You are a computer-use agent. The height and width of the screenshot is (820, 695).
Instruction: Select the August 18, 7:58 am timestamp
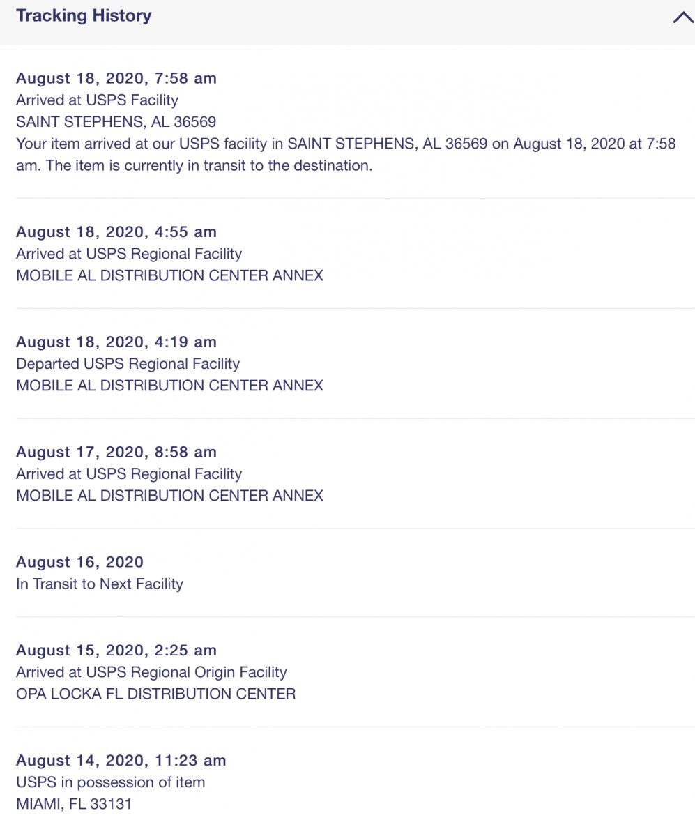coord(116,78)
